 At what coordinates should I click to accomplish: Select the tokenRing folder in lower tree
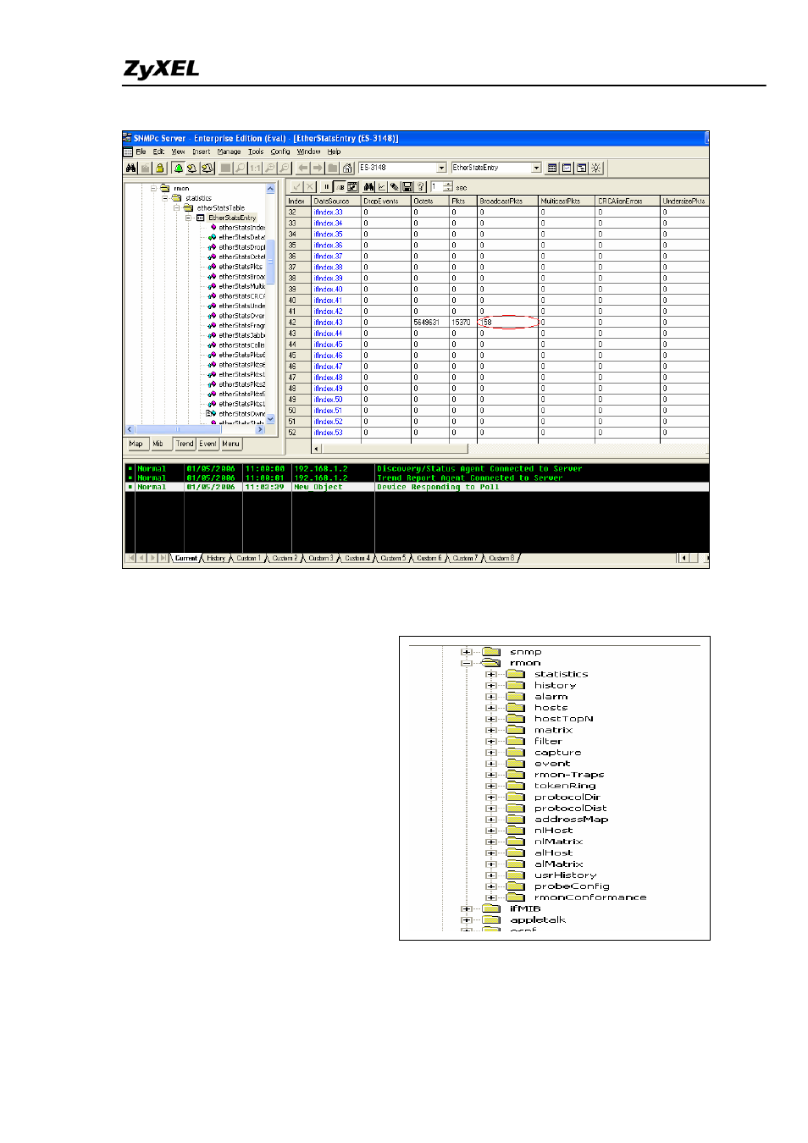552,786
